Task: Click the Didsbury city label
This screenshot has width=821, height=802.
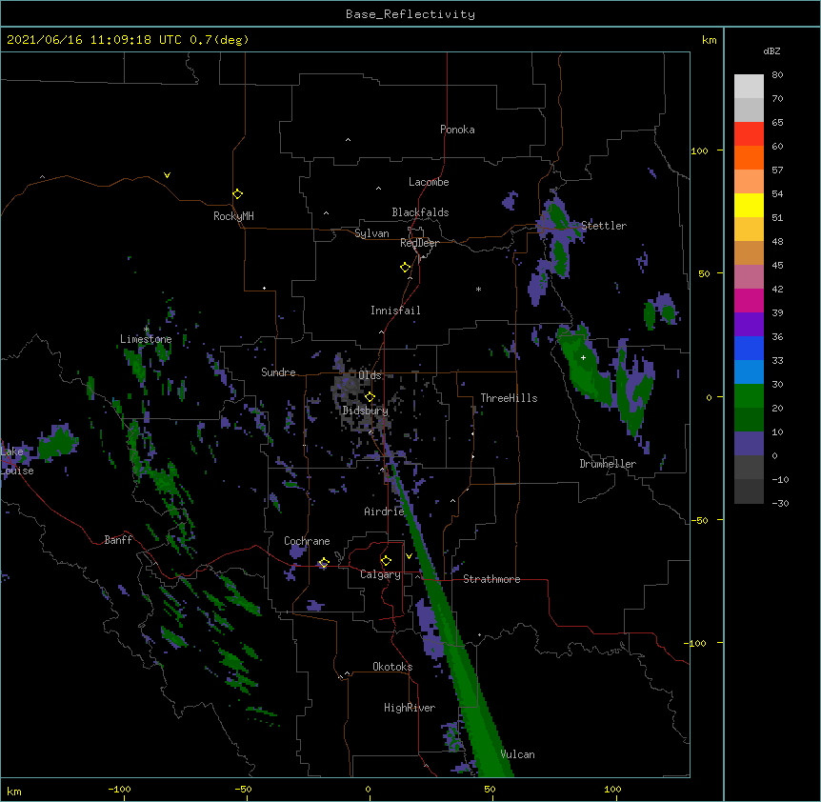Action: pos(365,411)
